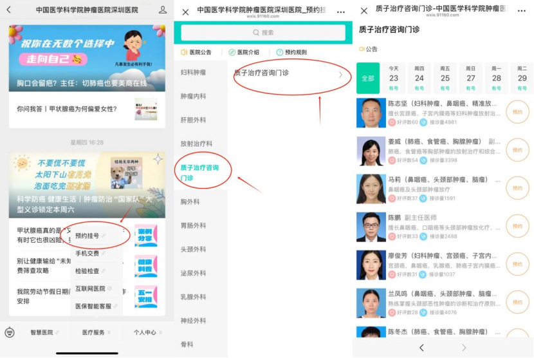
Task: Close the middle panel with X icon
Action: coord(186,12)
